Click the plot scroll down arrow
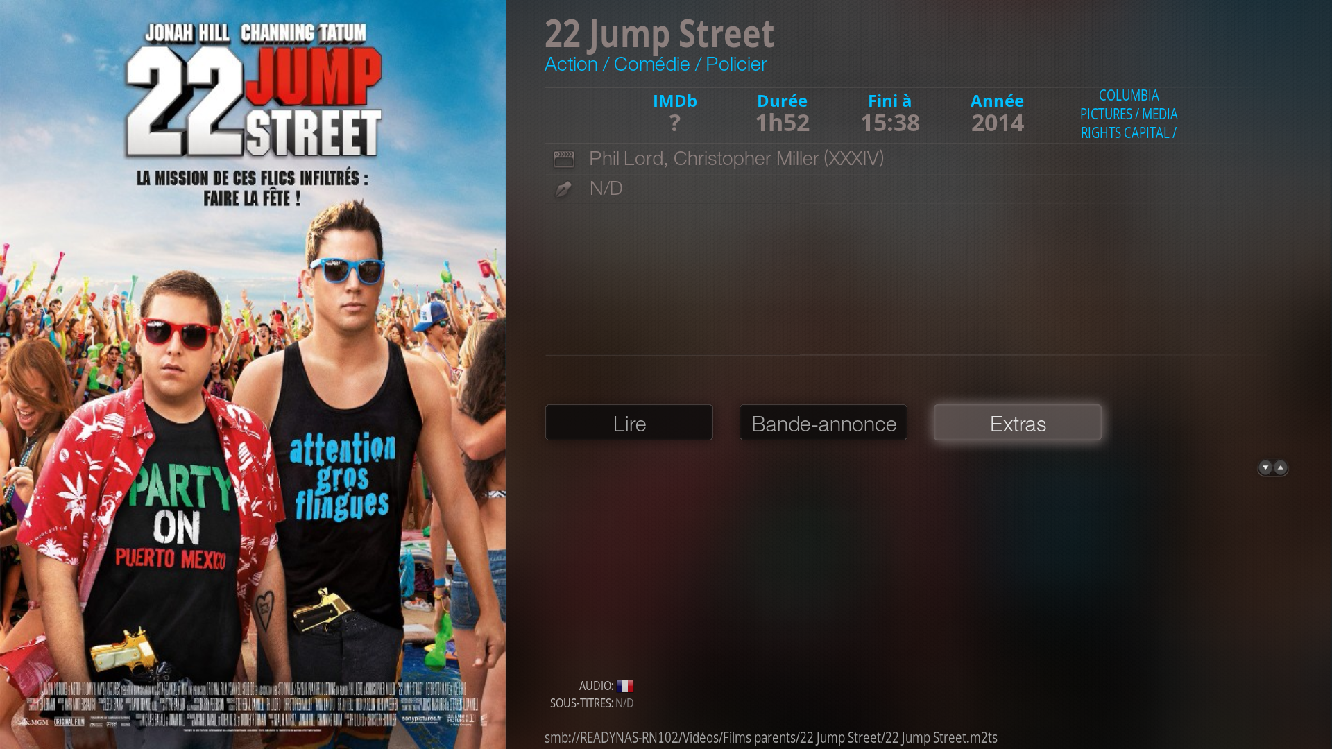This screenshot has height=749, width=1332. (1265, 468)
